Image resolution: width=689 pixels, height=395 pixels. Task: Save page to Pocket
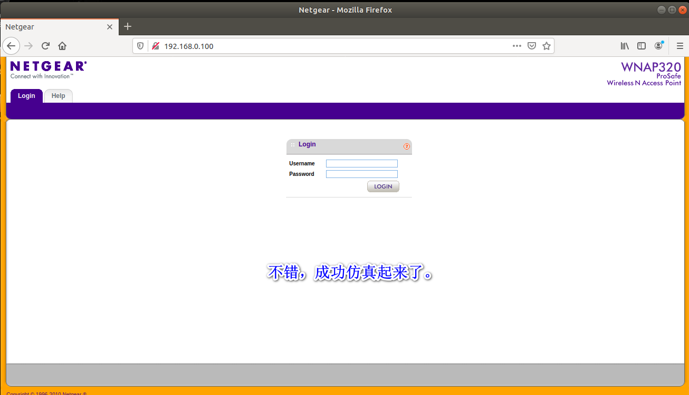point(532,46)
